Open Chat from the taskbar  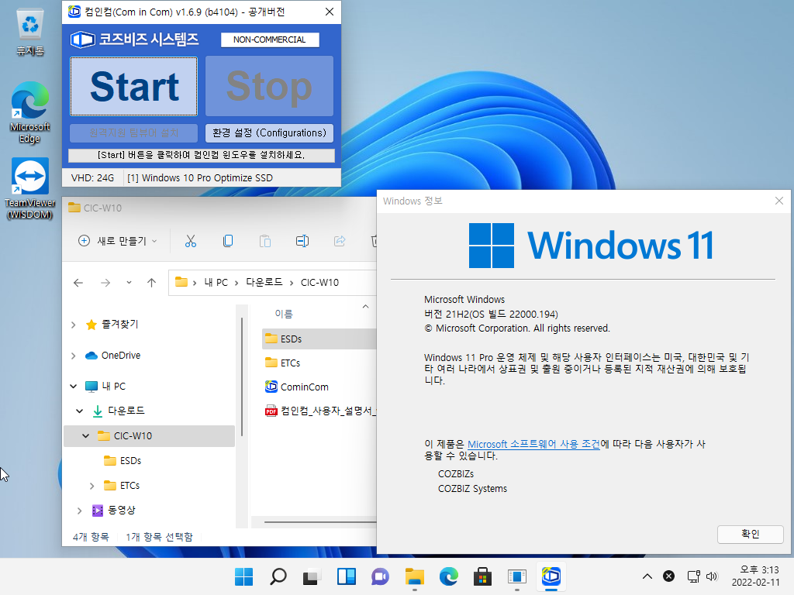pyautogui.click(x=380, y=576)
